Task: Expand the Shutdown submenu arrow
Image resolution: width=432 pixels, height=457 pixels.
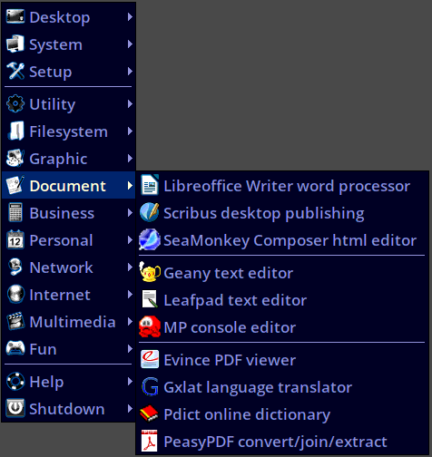Action: click(x=130, y=408)
